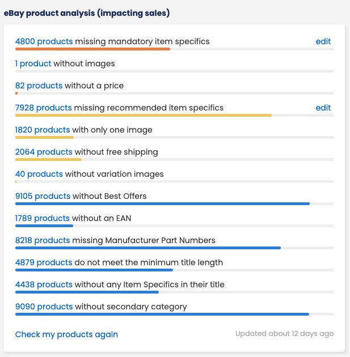This screenshot has width=350, height=357.
Task: Open 9105 products without Best Offers
Action: (x=43, y=196)
